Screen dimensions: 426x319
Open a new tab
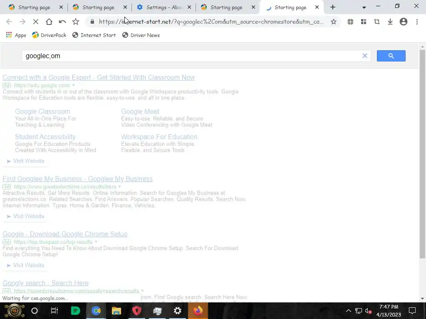coord(333,7)
